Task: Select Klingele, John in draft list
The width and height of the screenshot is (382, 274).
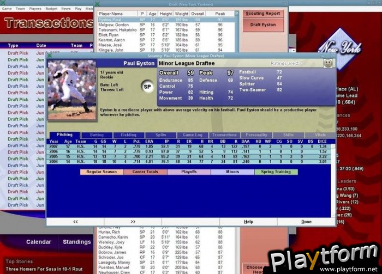Action: (166, 50)
